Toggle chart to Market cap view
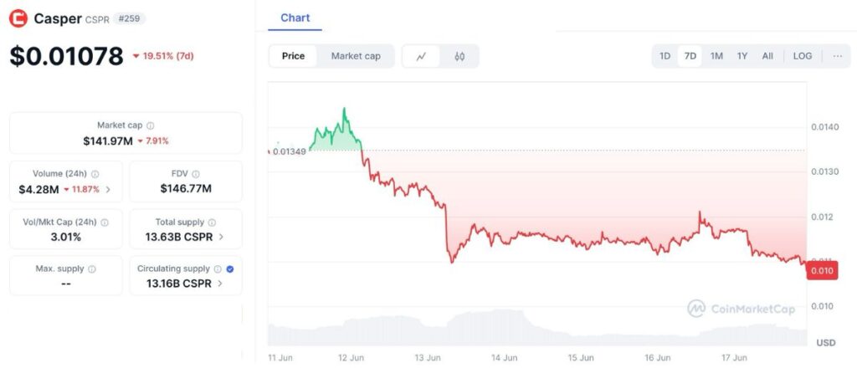Screen dimensions: 857x368 (x=356, y=56)
